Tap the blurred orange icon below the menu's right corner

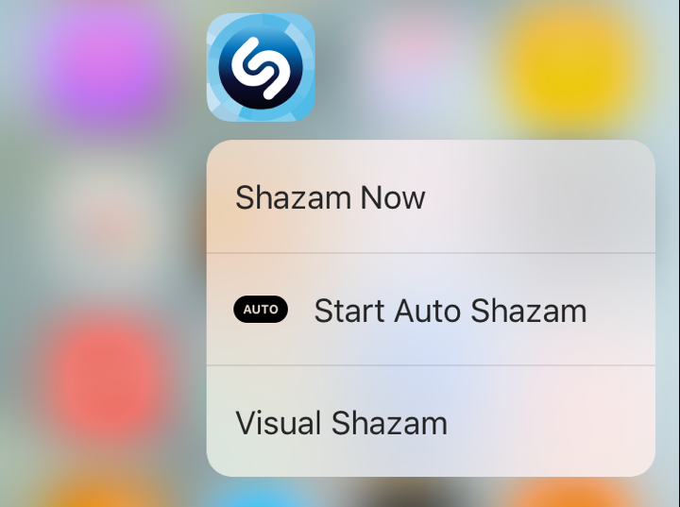point(569,495)
